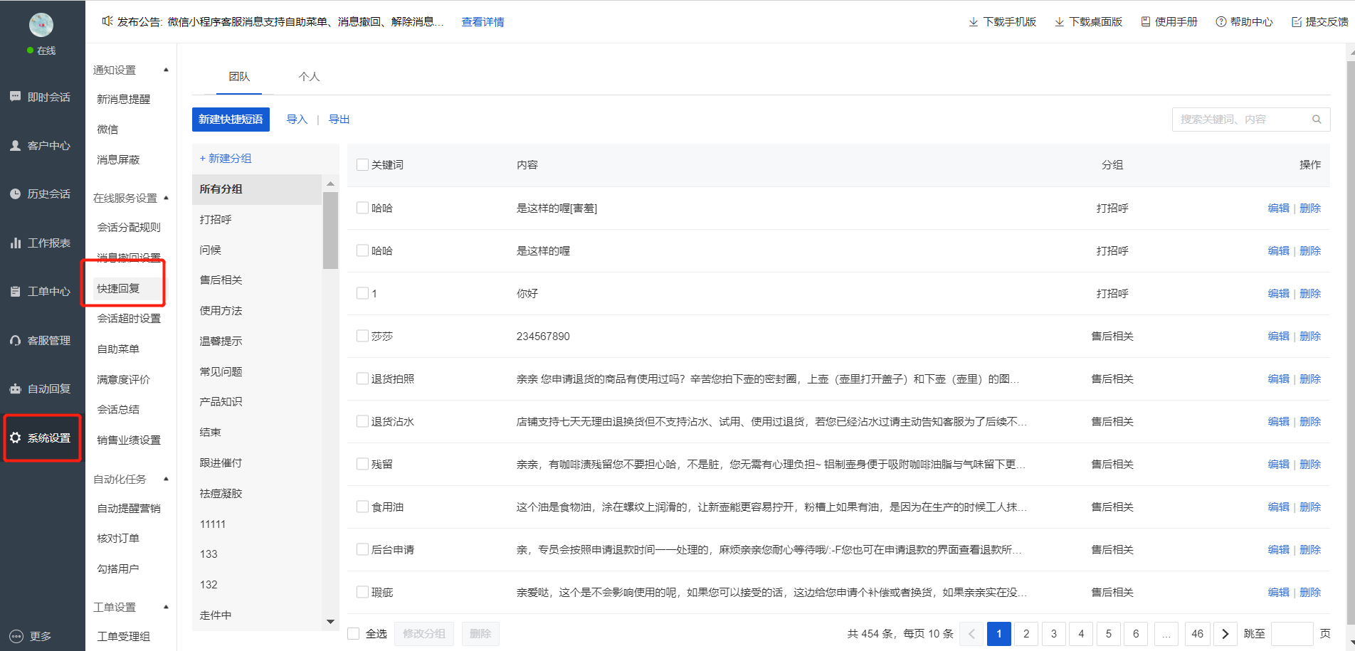Screen dimensions: 1355x651
Task: Open 系统设置 gear icon
Action: click(15, 438)
